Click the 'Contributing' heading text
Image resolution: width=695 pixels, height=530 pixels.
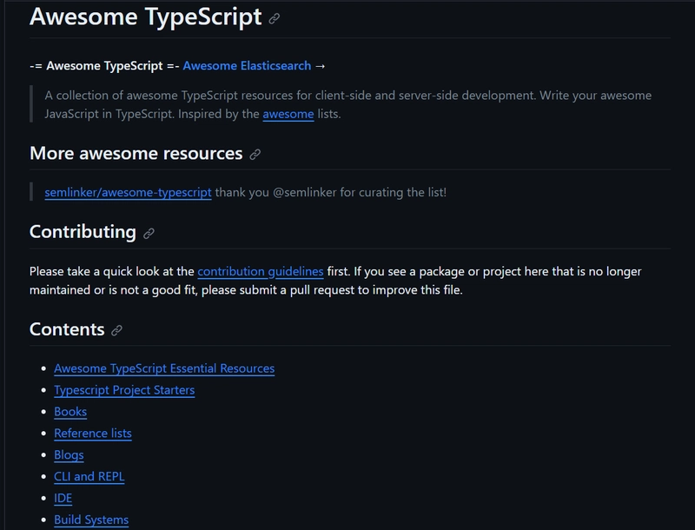click(x=83, y=232)
